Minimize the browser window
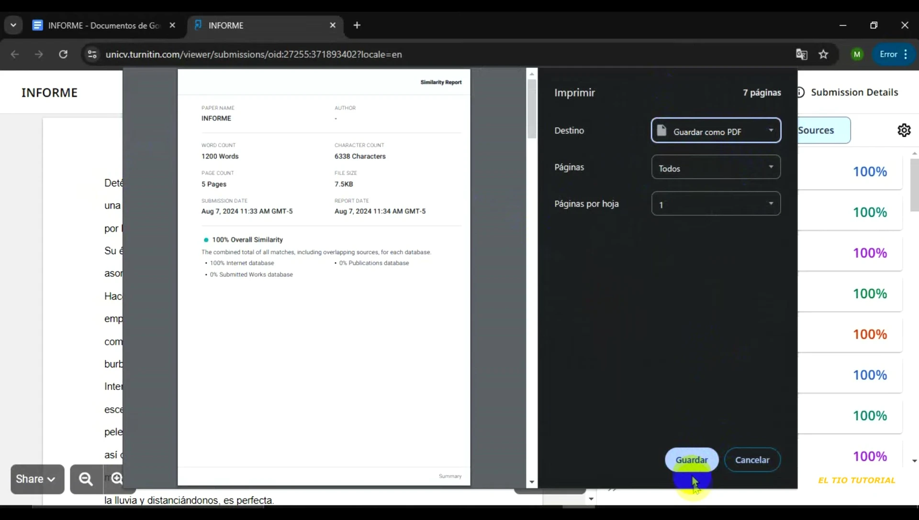This screenshot has height=520, width=919. [843, 25]
